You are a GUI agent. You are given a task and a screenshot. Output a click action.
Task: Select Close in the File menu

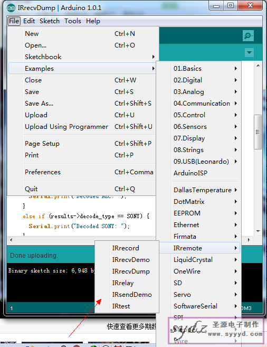tap(82, 80)
